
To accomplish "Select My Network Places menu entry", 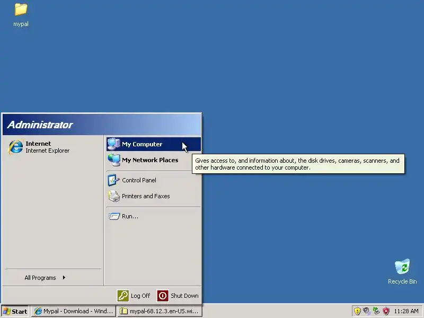I will (x=154, y=160).
